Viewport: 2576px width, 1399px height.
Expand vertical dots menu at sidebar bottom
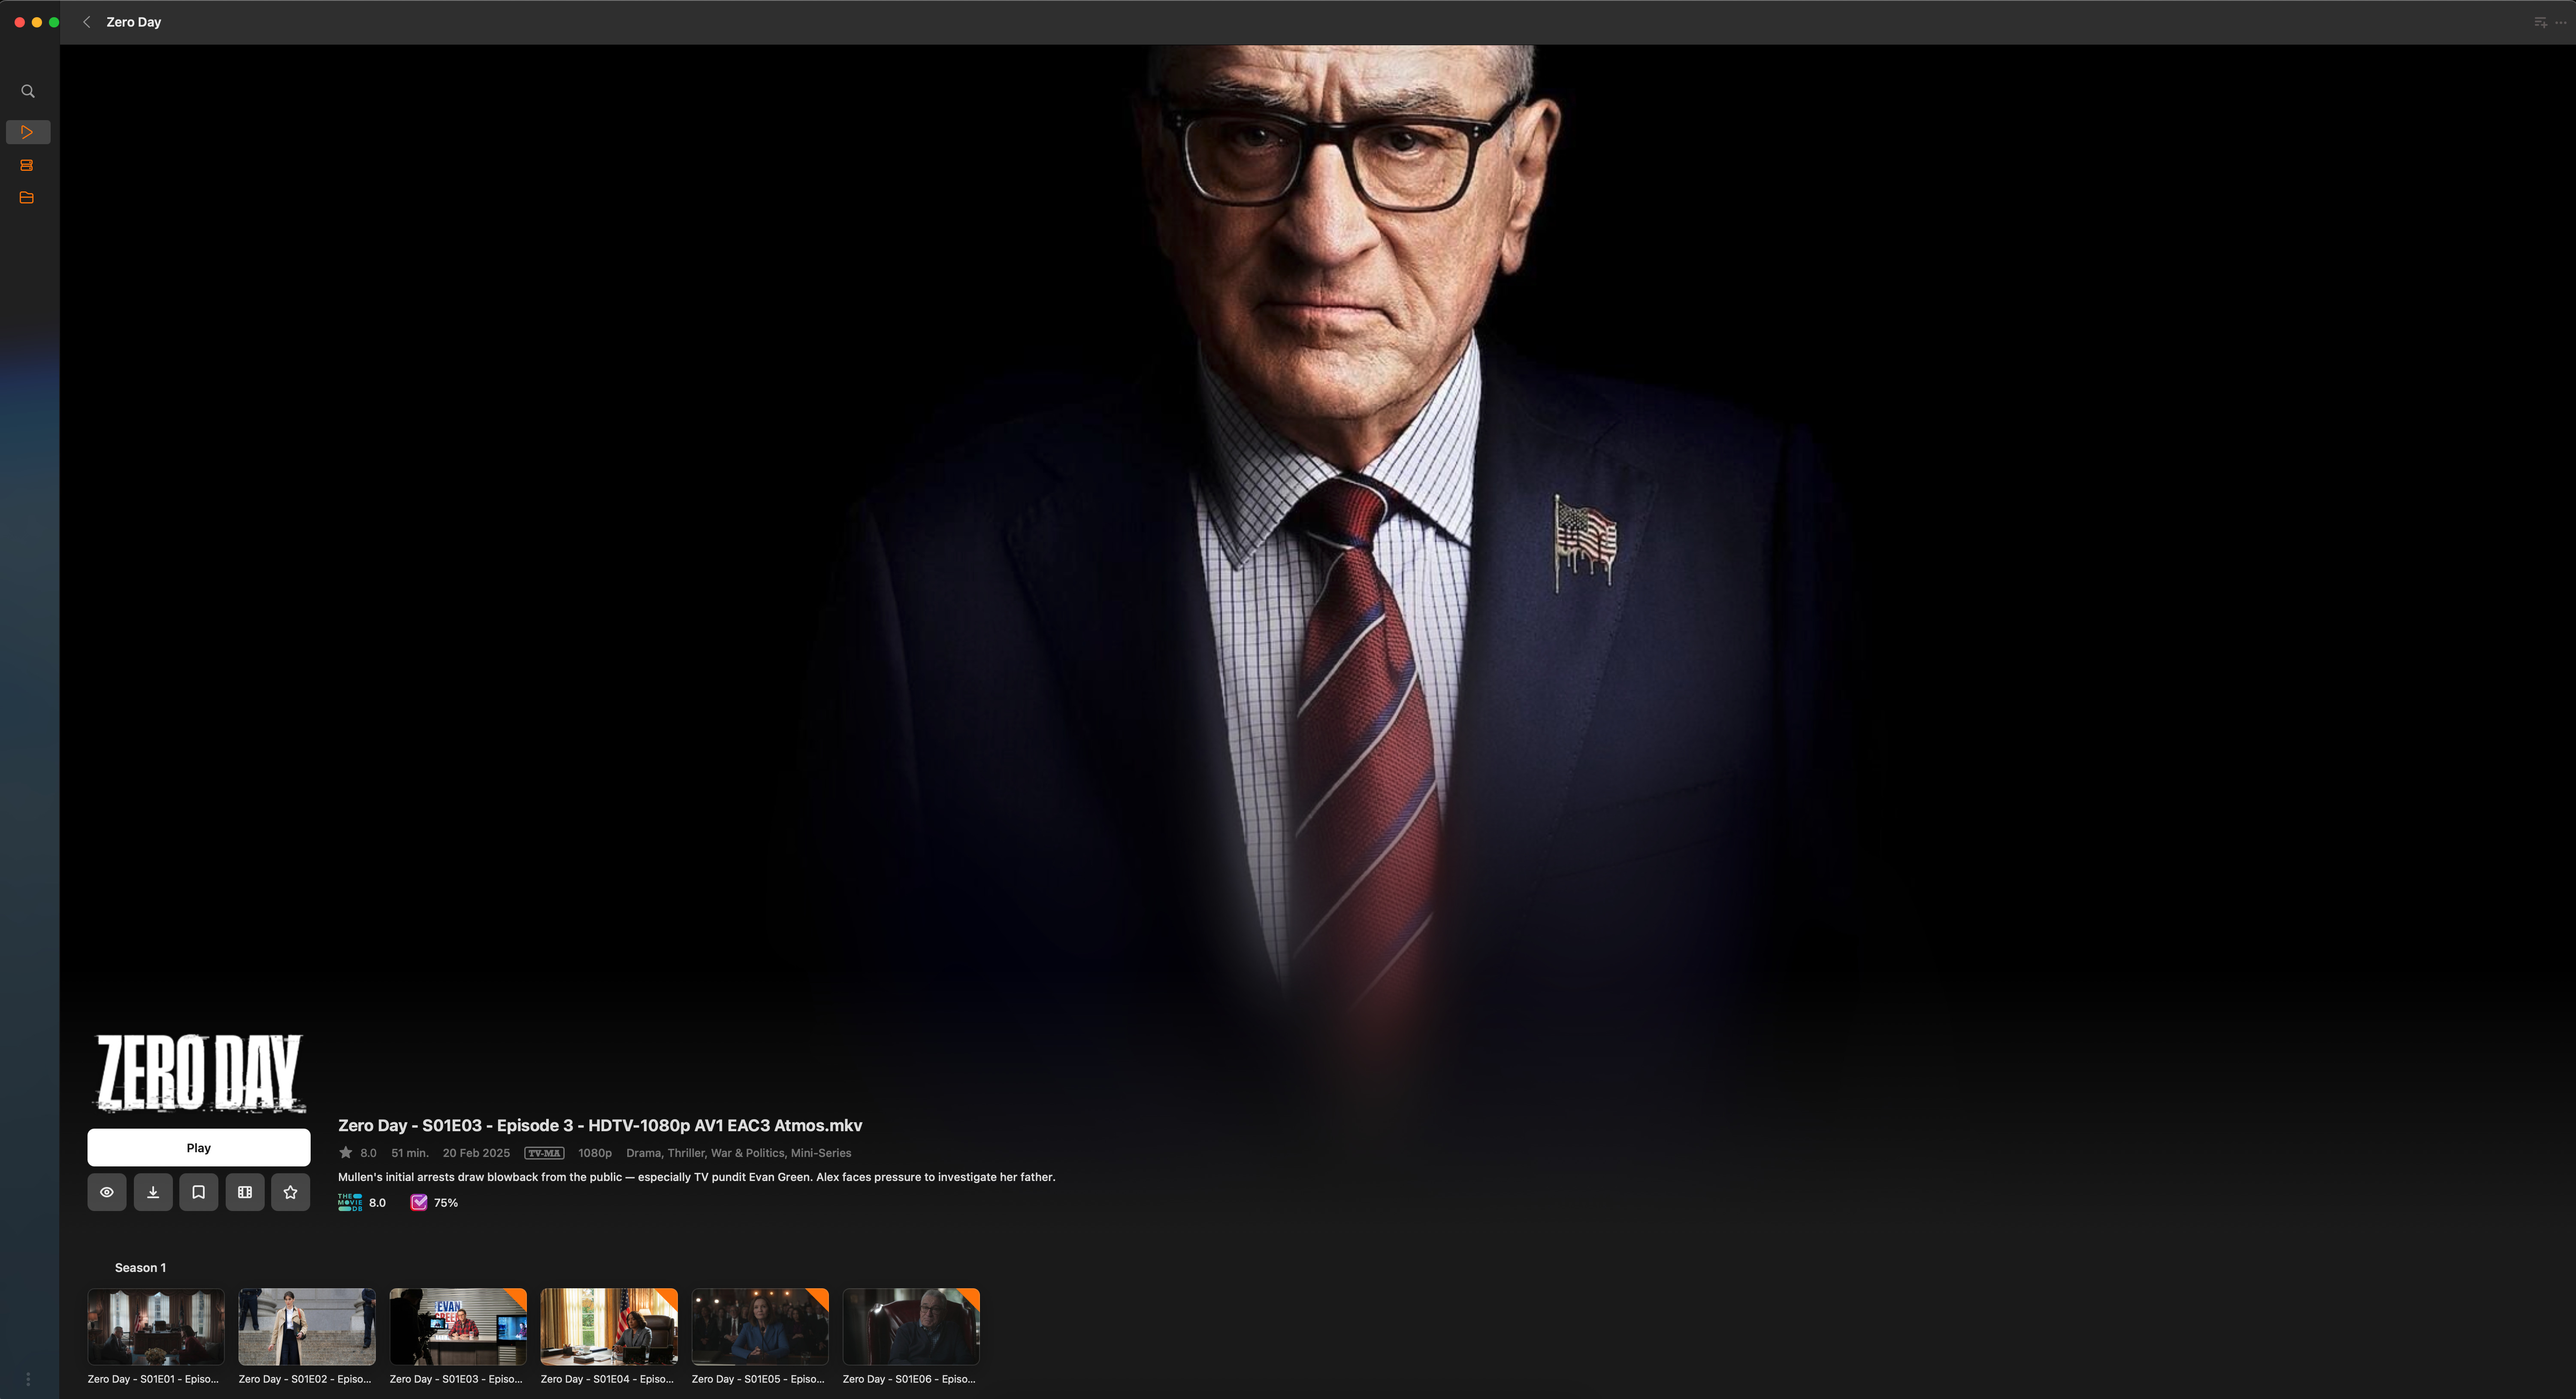tap(28, 1379)
